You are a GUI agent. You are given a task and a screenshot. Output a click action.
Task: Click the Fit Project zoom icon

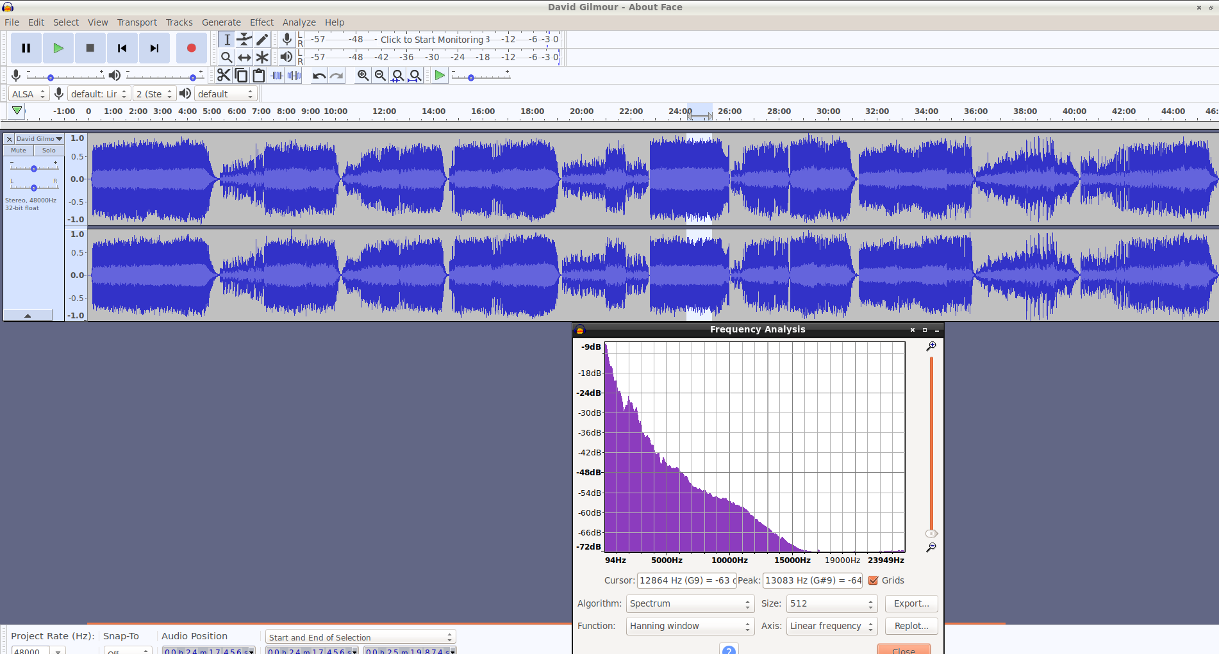click(x=415, y=76)
